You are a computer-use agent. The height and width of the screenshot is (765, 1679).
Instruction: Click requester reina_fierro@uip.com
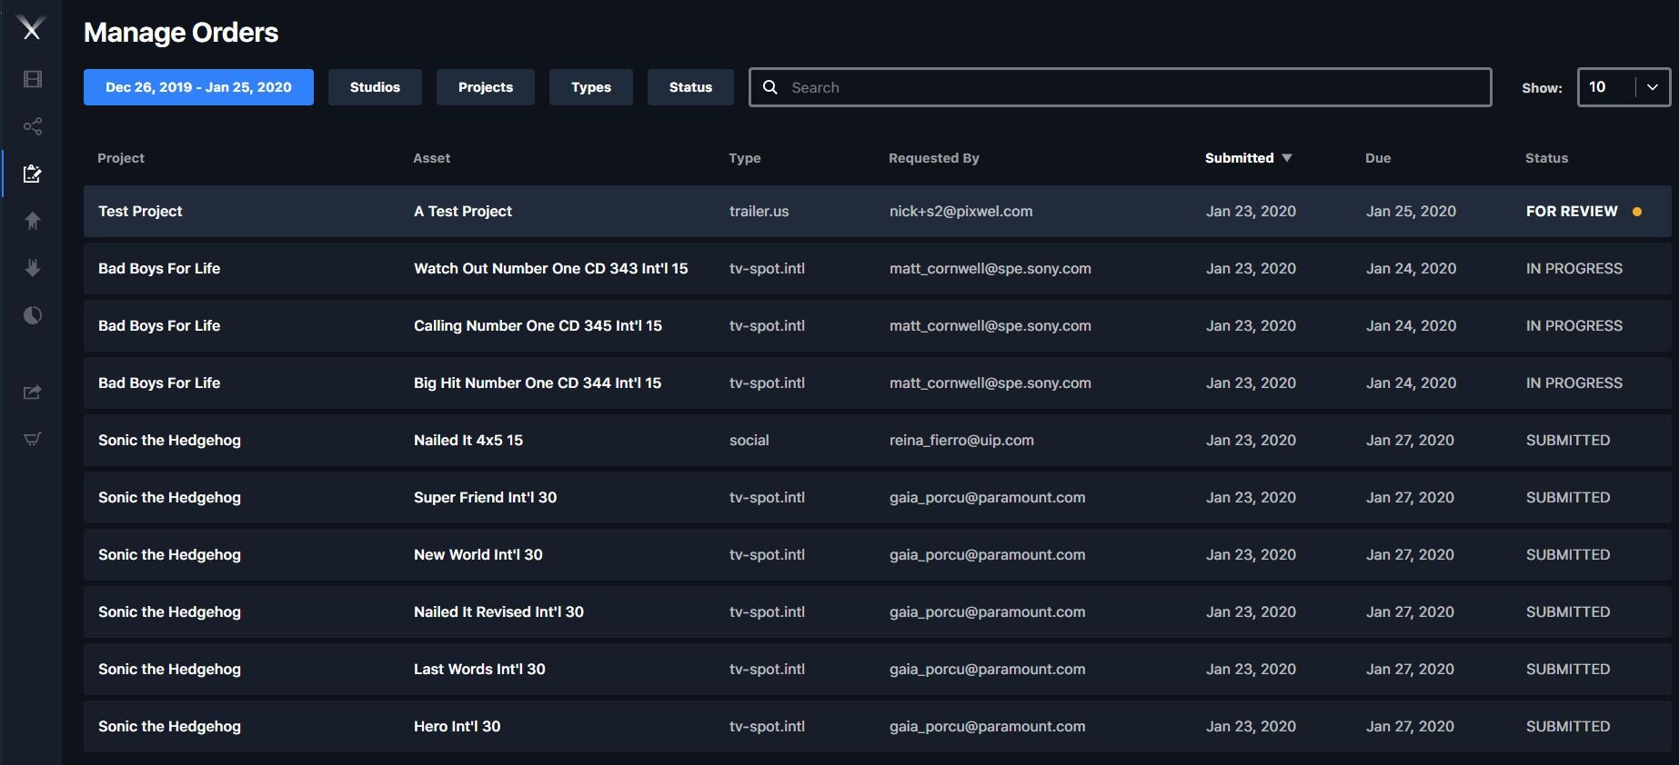[961, 441]
